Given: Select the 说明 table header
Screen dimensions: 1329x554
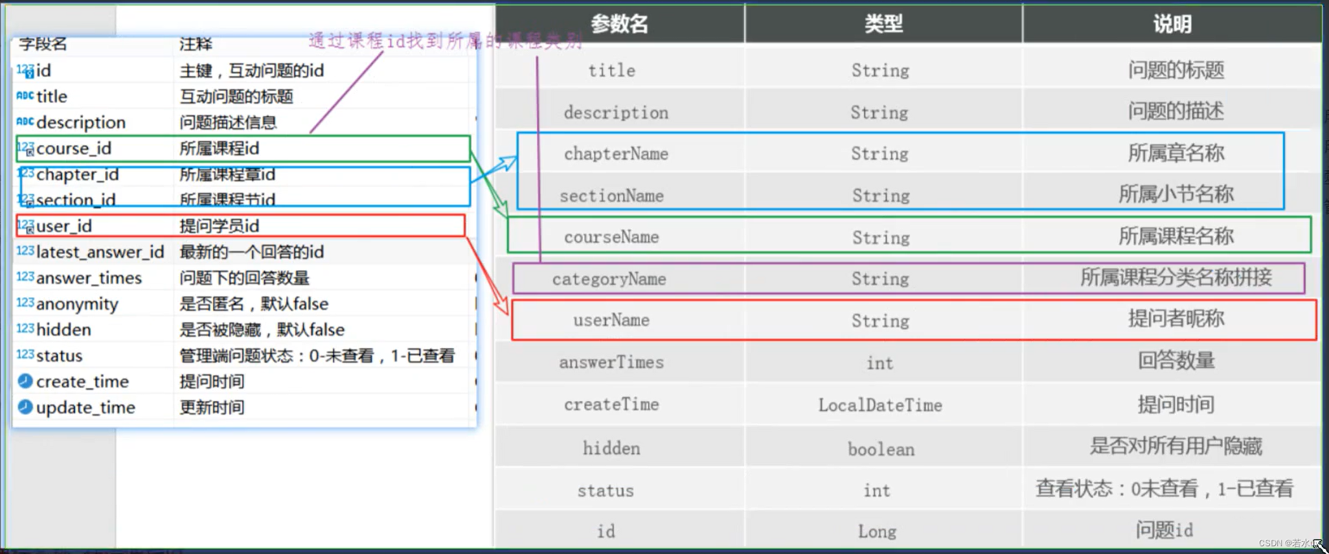Looking at the screenshot, I should click(x=1172, y=24).
